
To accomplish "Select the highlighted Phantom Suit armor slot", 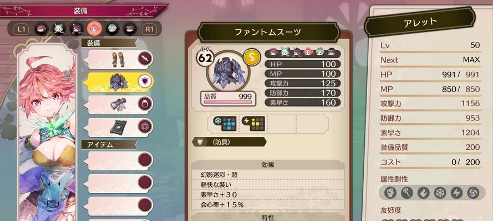I will click(x=120, y=82).
